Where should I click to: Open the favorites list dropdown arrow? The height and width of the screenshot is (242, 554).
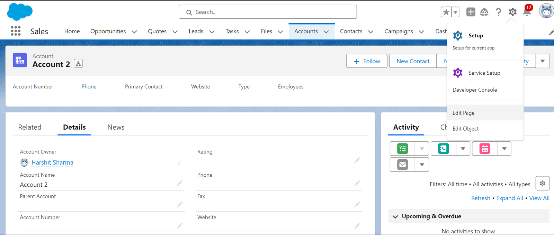point(455,12)
